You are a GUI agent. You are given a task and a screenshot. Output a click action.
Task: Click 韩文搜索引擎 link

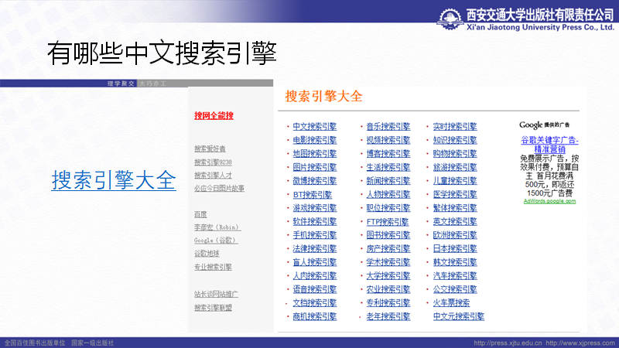point(455,262)
